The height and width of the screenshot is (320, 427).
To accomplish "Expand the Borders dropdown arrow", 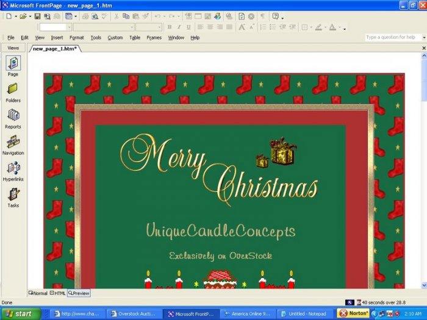I will click(x=311, y=27).
